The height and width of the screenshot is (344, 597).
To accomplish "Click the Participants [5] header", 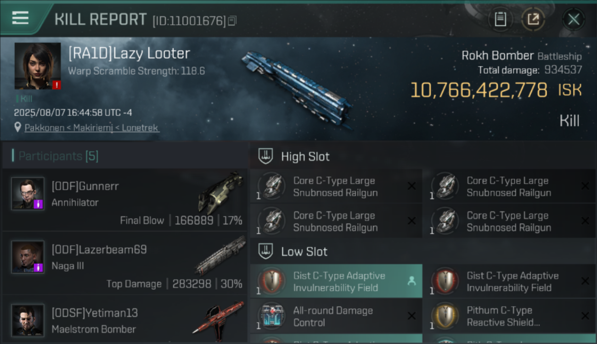I will coord(58,156).
